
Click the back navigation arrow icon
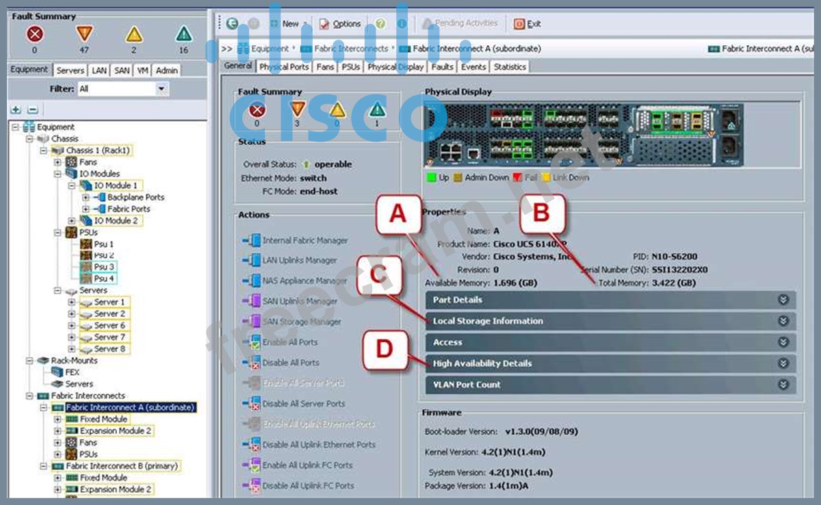click(x=232, y=23)
